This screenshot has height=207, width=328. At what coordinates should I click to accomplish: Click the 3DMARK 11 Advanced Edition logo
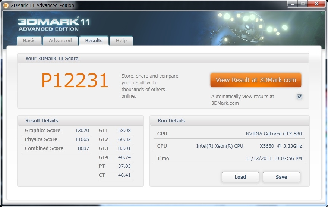point(54,24)
